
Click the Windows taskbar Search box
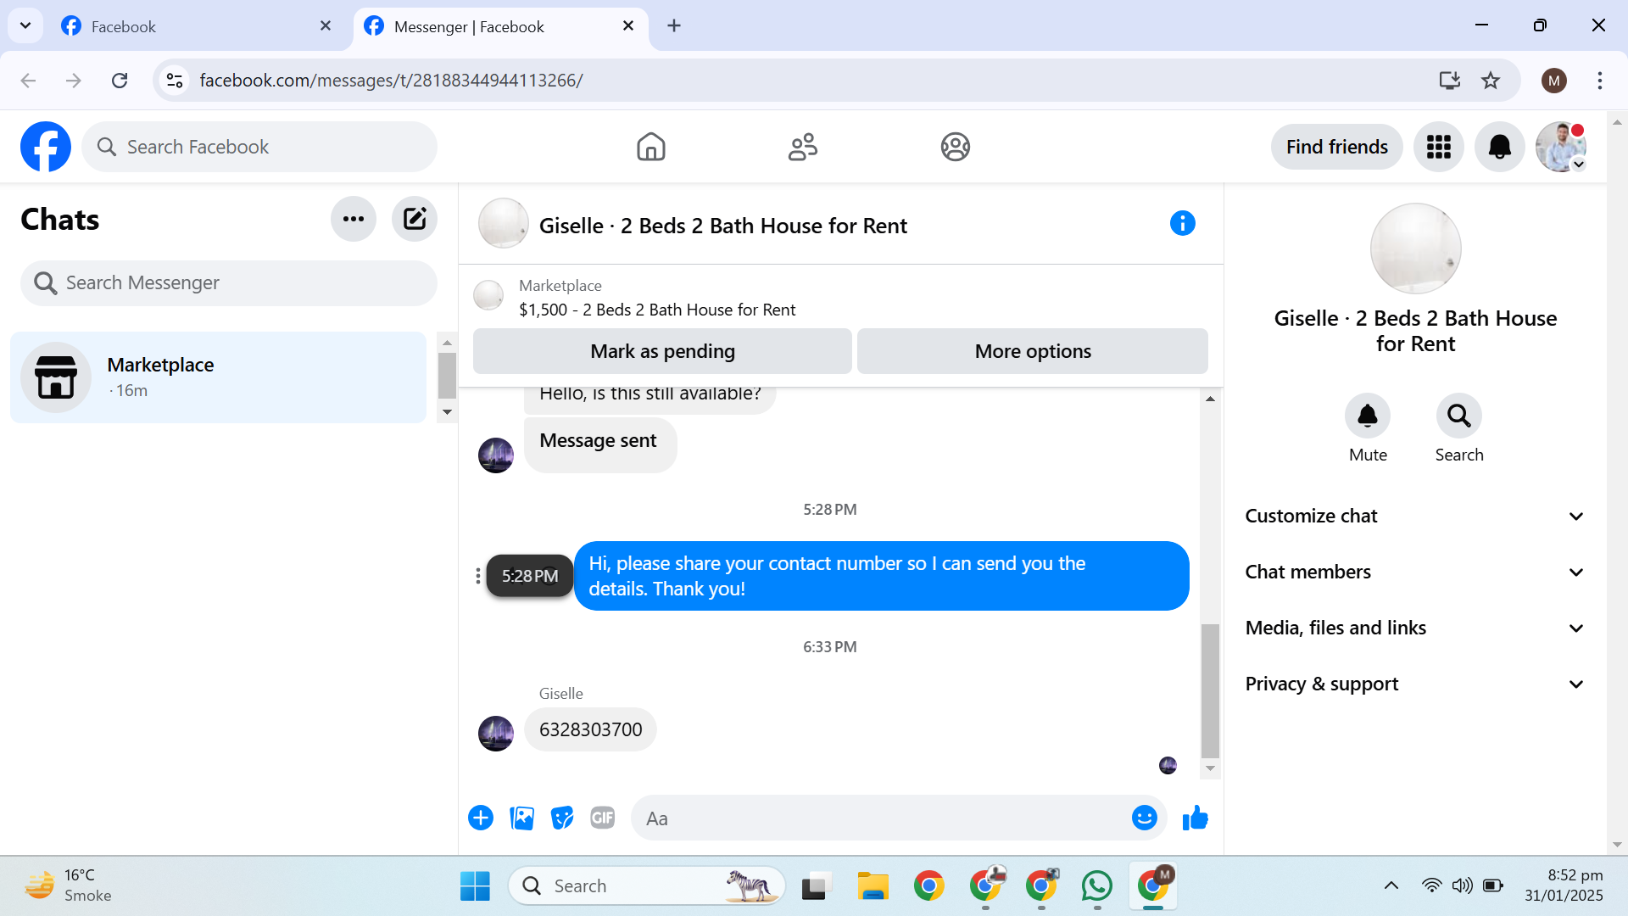pyautogui.click(x=647, y=886)
